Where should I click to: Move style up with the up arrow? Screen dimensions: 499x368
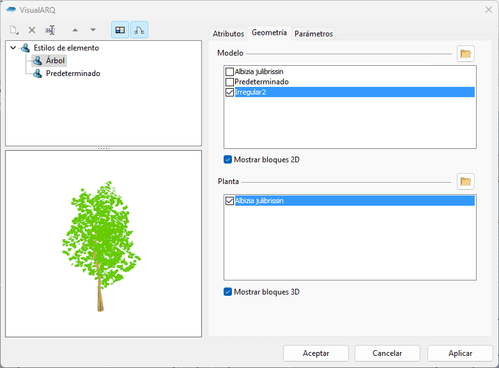(75, 30)
